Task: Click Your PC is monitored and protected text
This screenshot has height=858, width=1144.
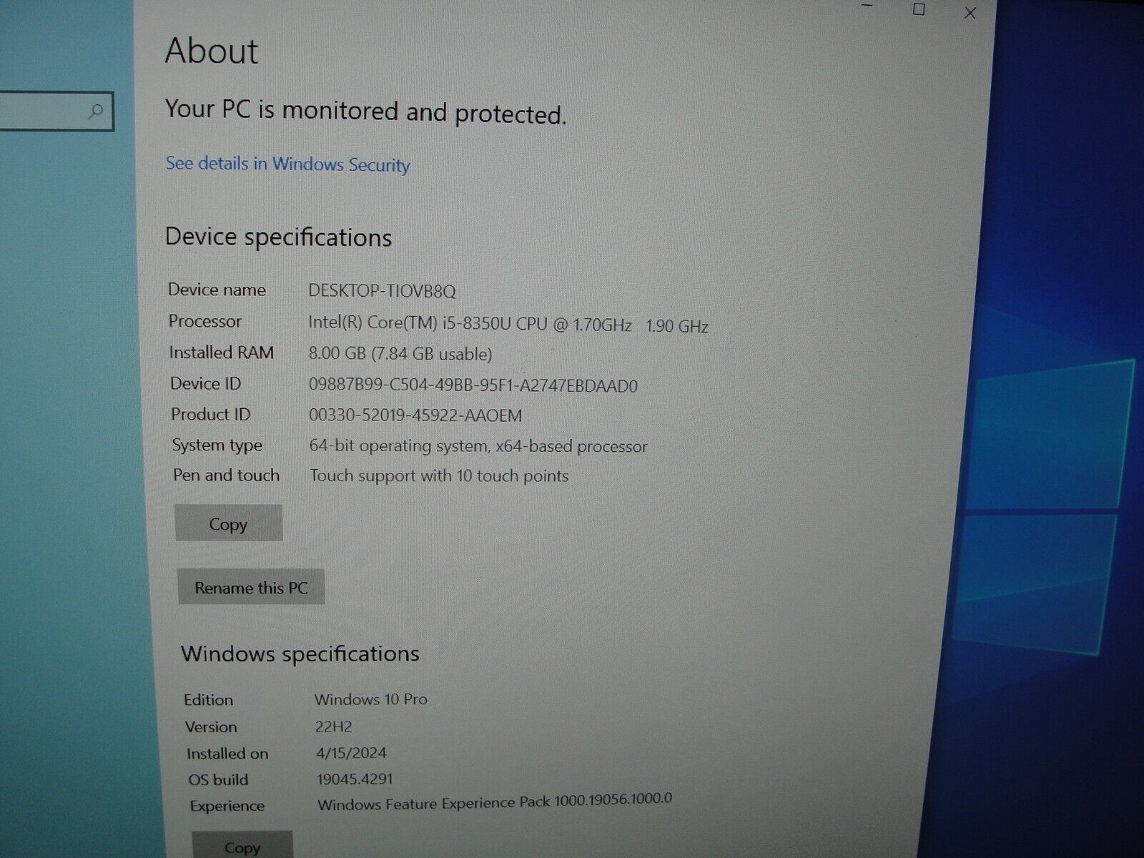Action: (365, 112)
